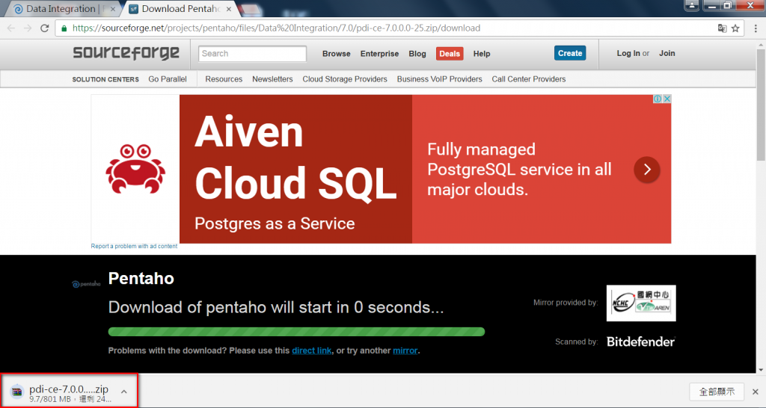The image size is (766, 408).
Task: Click the direct link for download
Action: click(x=312, y=351)
